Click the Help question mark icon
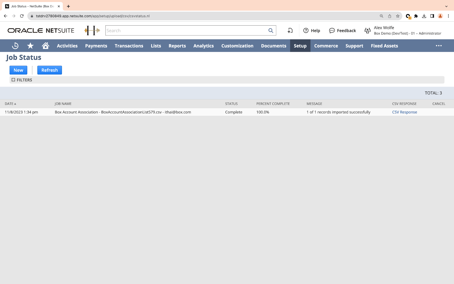The image size is (454, 284). (x=306, y=31)
